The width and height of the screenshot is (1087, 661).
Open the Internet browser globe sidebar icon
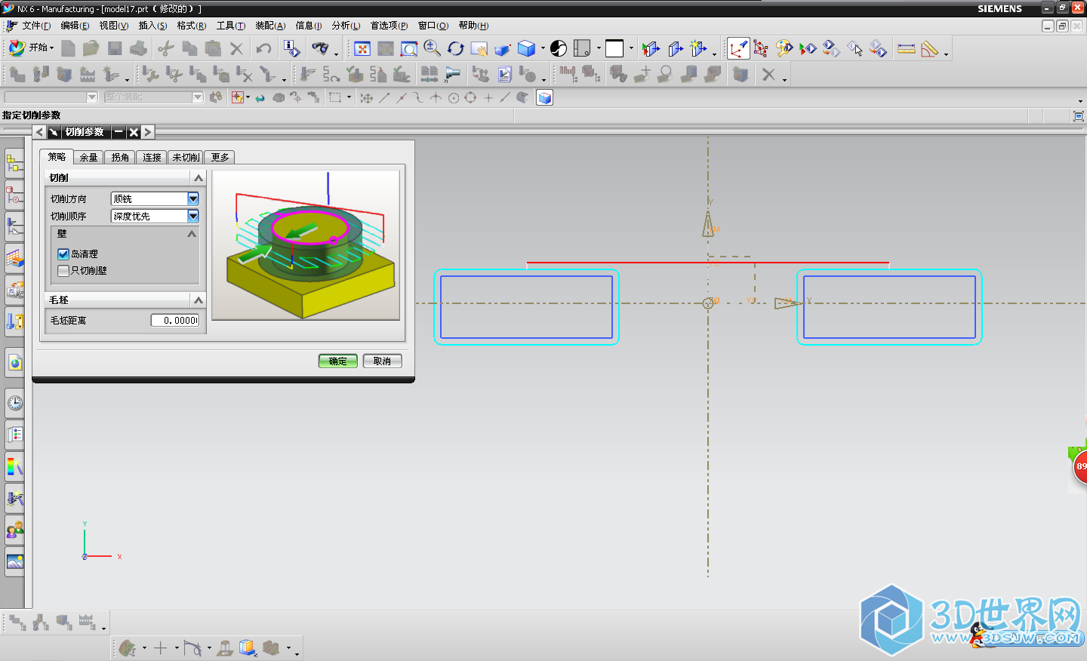[x=14, y=362]
